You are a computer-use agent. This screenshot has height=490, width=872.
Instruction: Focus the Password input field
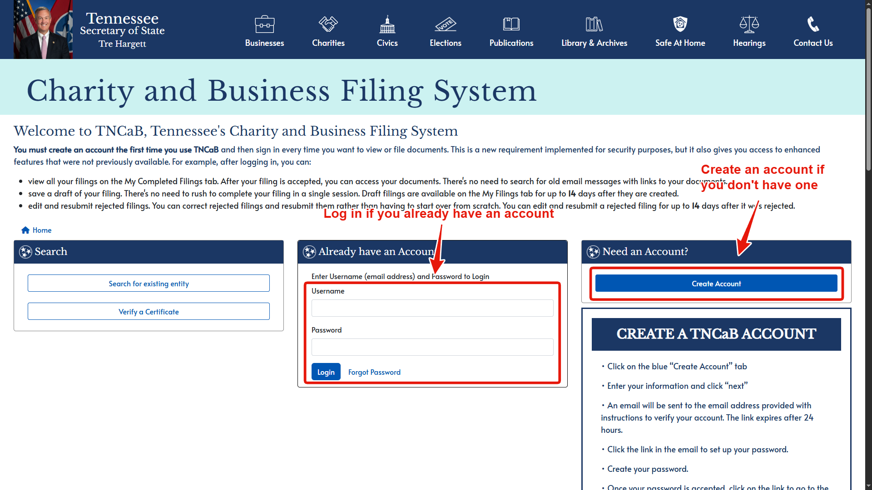click(432, 347)
